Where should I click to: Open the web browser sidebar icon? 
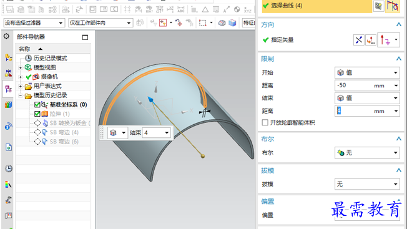click(8, 147)
